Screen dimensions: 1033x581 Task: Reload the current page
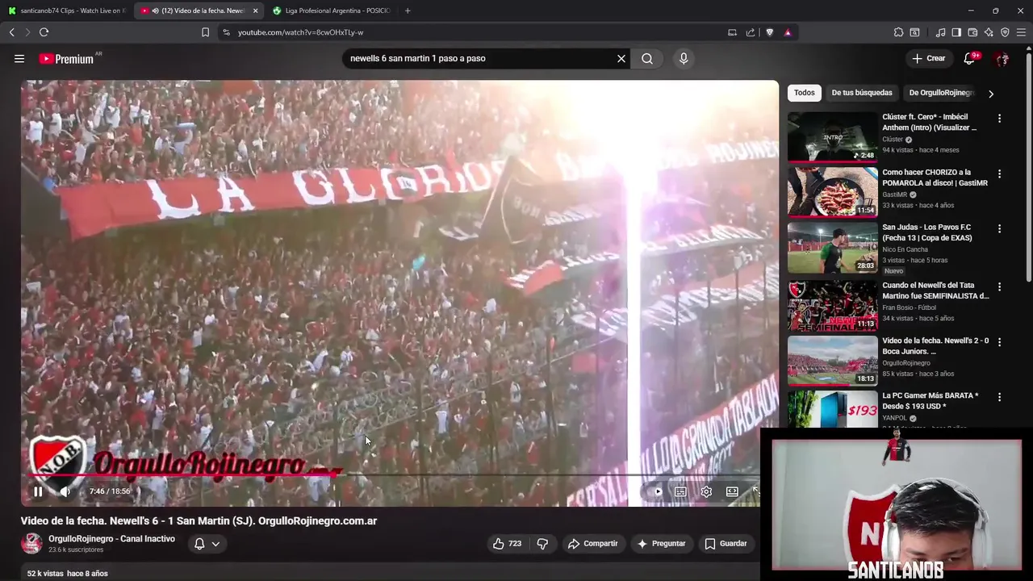pos(44,32)
